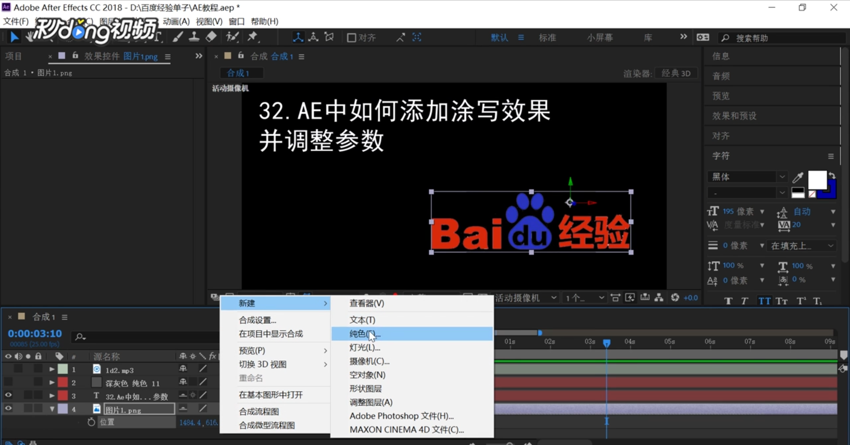
Task: Click 合成设置 in context menu
Action: pos(275,320)
